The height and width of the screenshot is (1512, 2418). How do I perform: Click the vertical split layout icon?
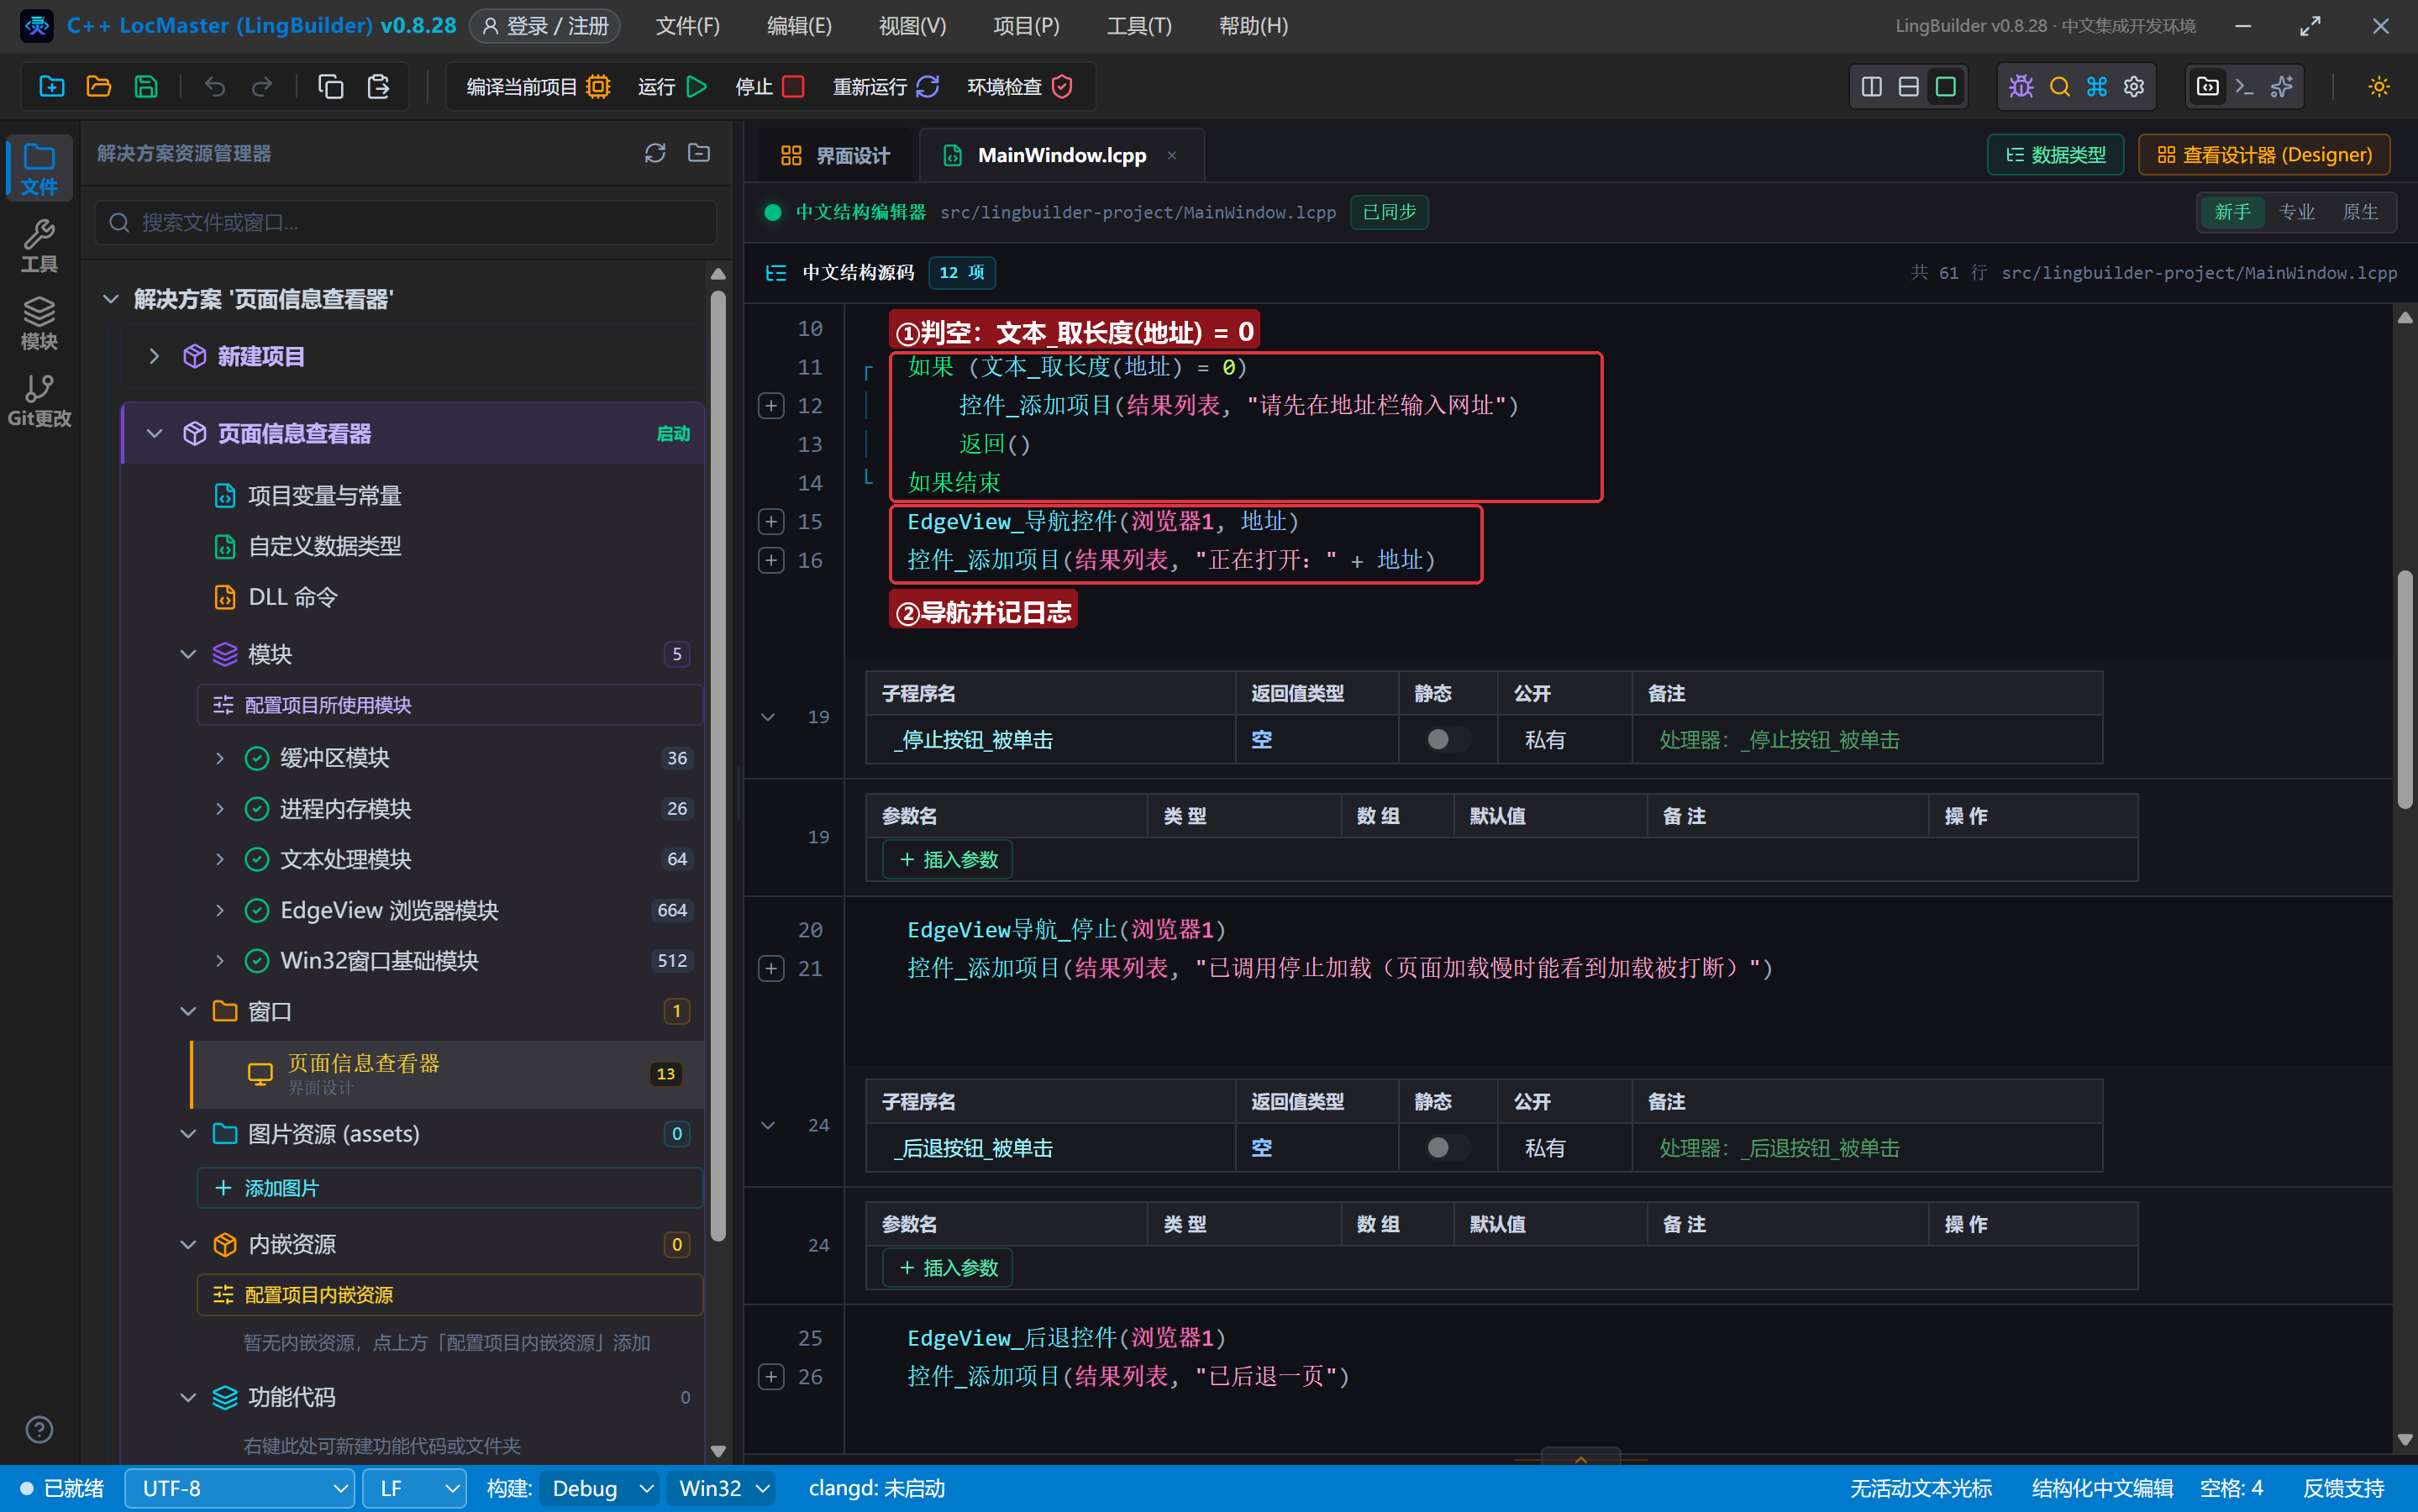click(x=1871, y=87)
